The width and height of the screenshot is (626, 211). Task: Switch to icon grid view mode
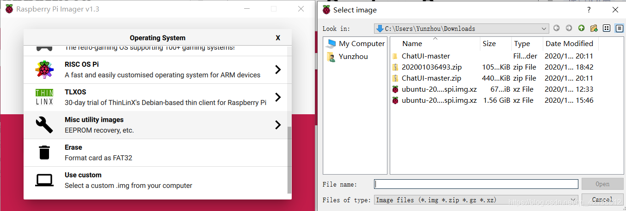click(607, 28)
